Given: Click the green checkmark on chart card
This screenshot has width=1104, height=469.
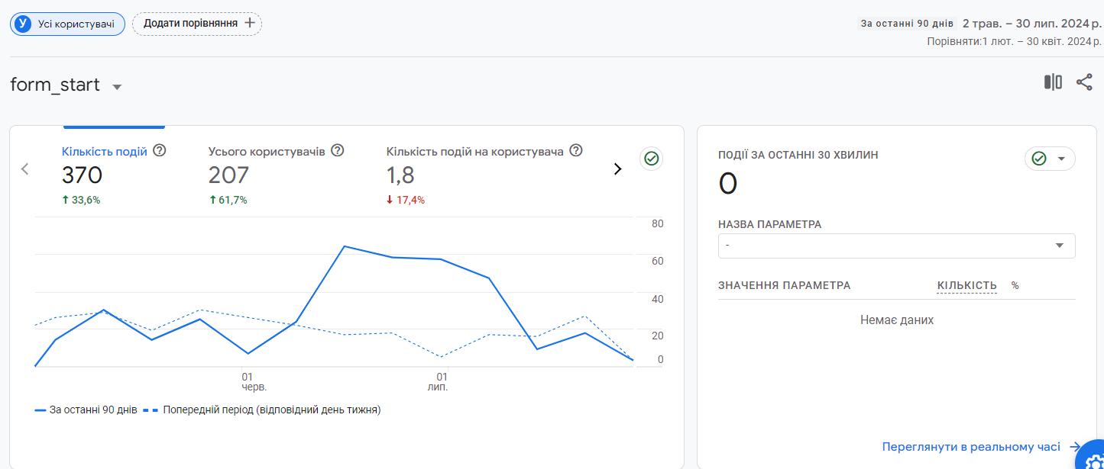Looking at the screenshot, I should [x=651, y=159].
